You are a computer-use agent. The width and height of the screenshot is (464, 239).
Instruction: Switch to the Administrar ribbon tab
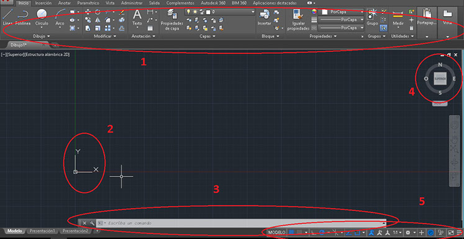(132, 3)
